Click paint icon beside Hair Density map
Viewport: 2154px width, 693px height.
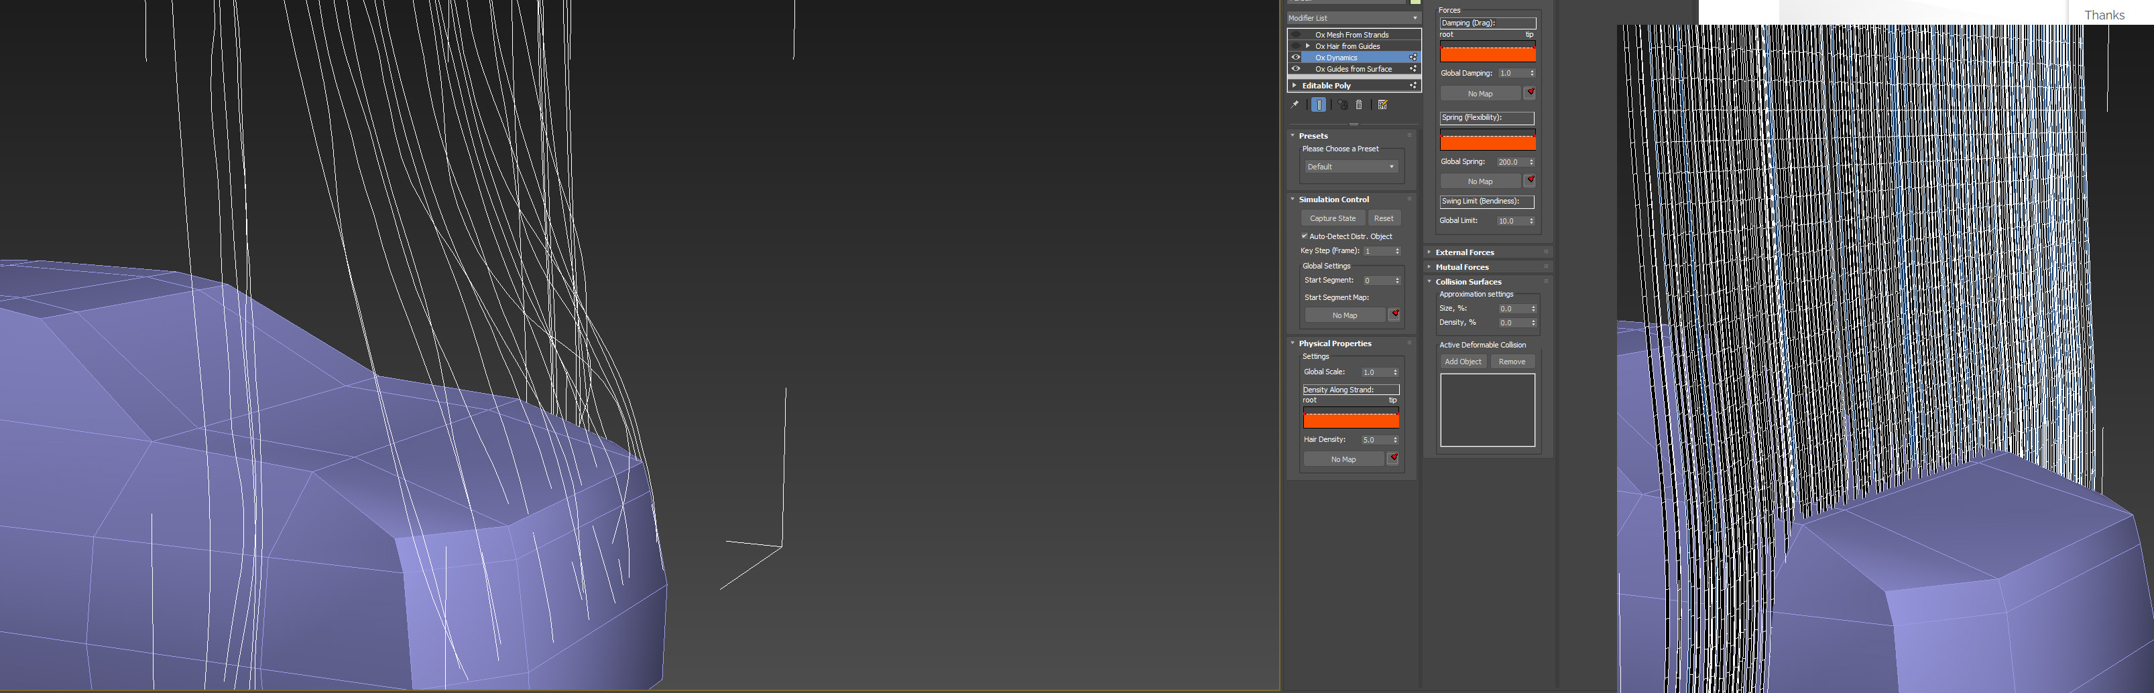pos(1393,459)
